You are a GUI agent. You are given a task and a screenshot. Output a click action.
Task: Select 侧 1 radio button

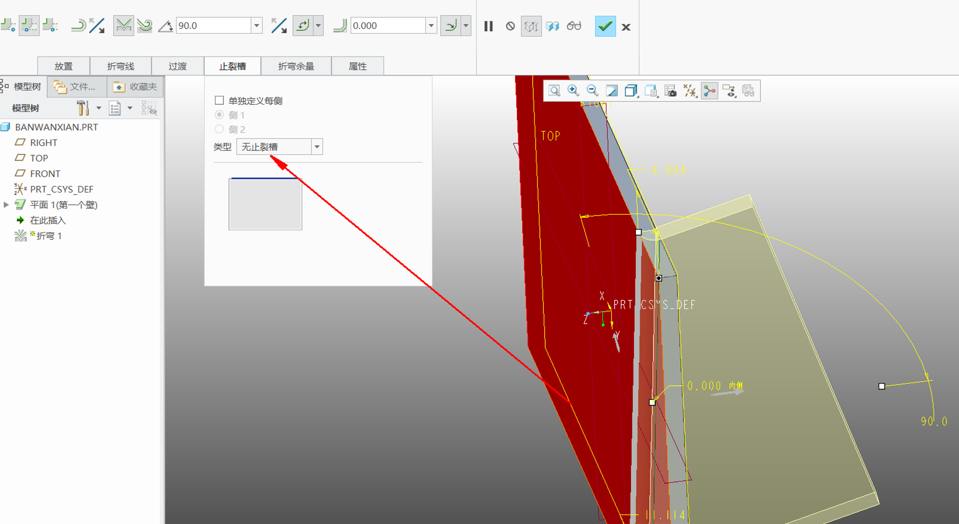point(219,114)
